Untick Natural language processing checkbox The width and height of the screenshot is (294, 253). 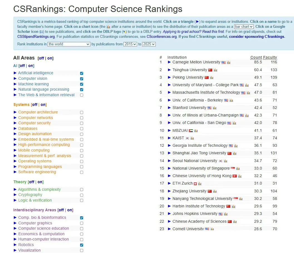81,90
